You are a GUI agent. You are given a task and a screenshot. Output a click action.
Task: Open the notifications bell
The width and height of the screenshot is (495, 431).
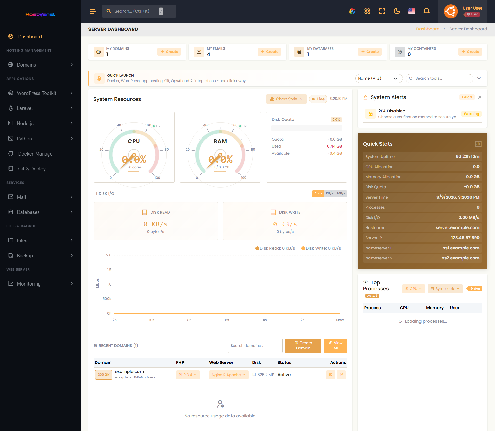point(427,11)
